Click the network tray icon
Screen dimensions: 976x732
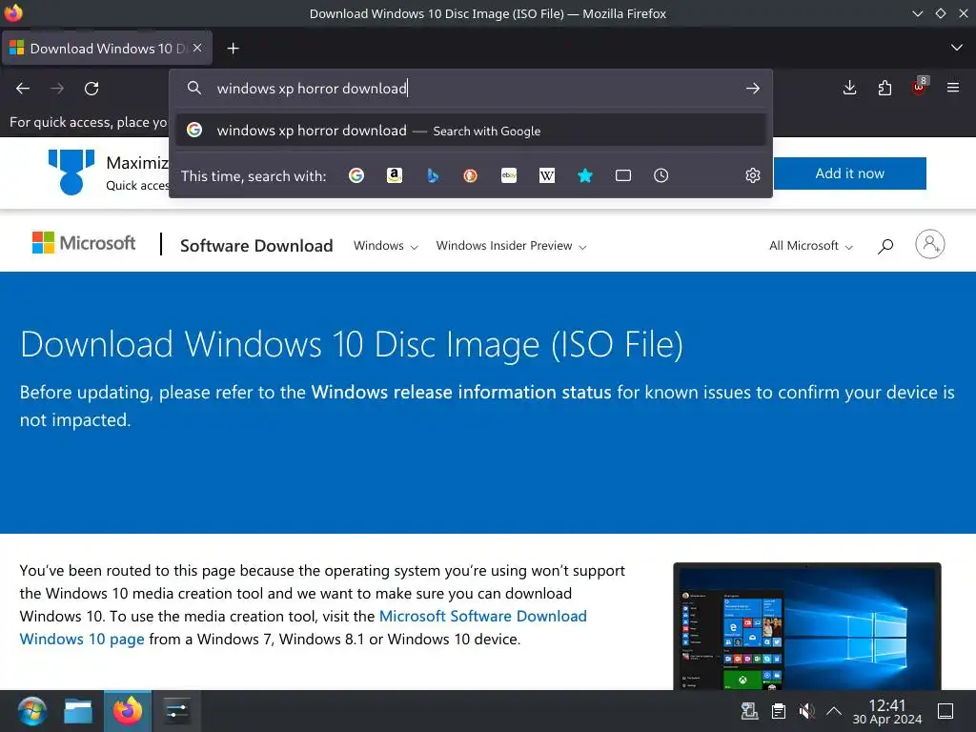[749, 711]
